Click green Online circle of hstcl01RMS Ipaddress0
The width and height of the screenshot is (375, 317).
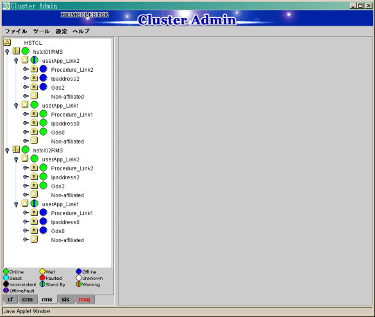[44, 122]
